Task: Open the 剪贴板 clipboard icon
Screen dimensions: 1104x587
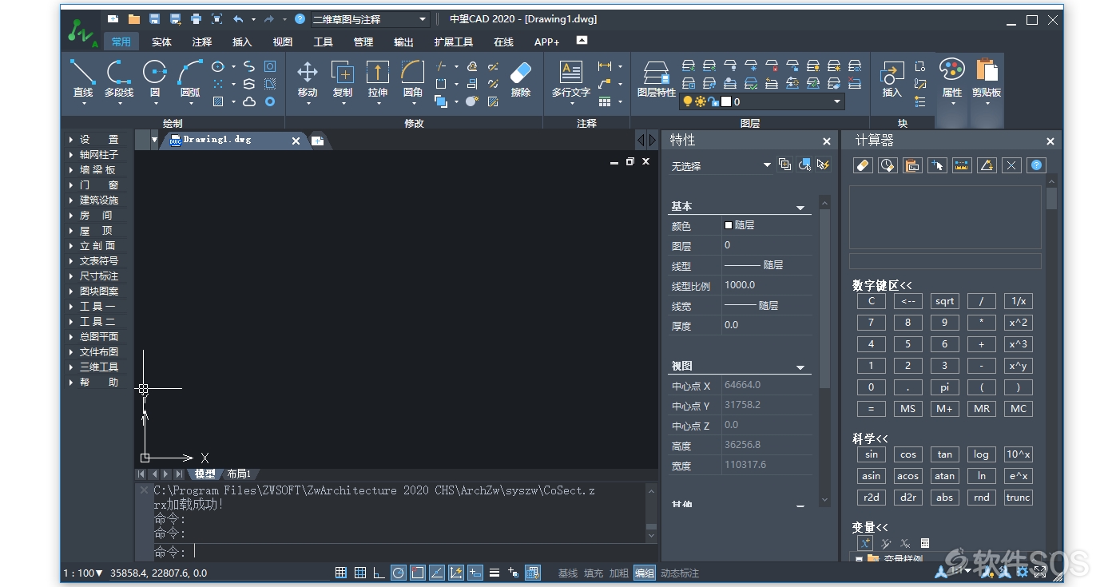Action: pyautogui.click(x=987, y=78)
